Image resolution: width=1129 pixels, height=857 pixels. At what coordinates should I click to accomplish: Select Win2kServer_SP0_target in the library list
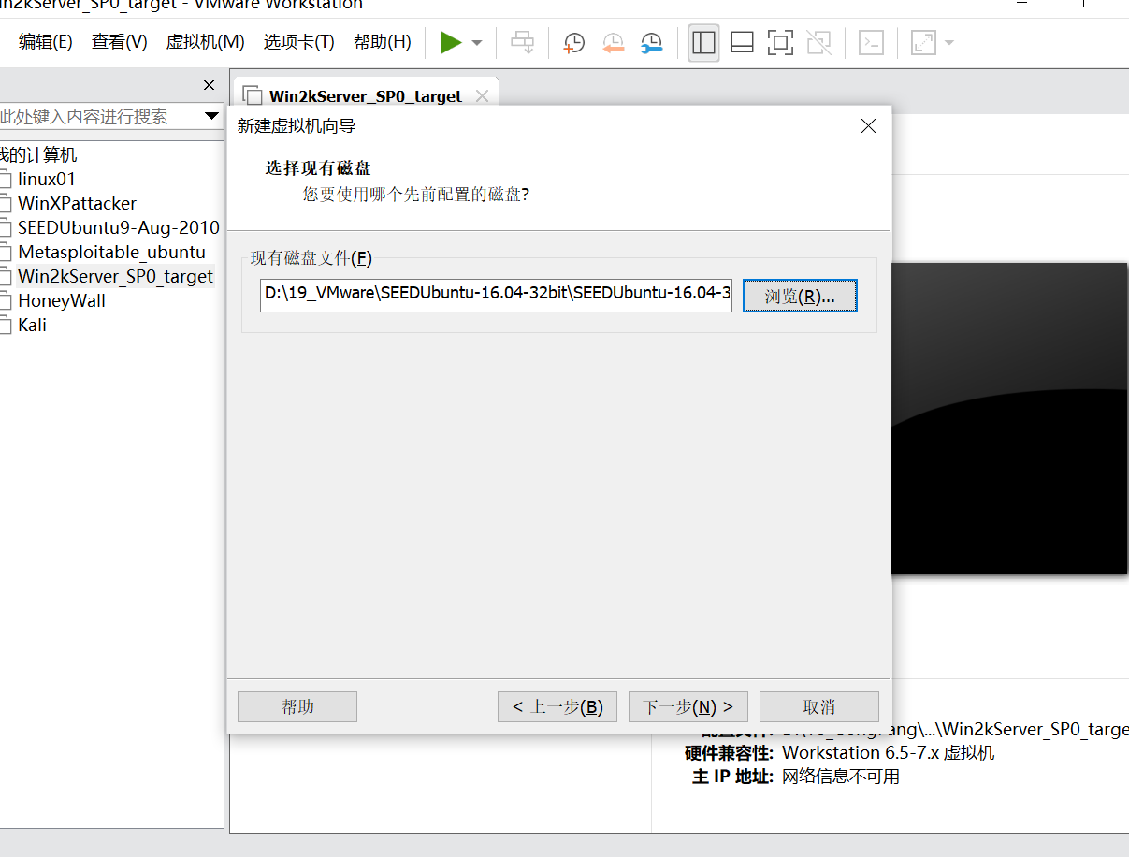[115, 276]
